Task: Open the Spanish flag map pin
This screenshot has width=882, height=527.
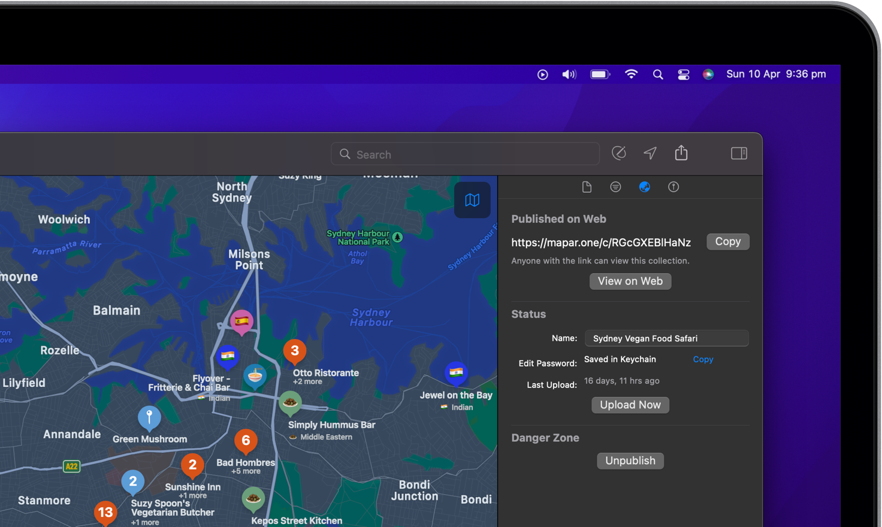Action: click(241, 322)
